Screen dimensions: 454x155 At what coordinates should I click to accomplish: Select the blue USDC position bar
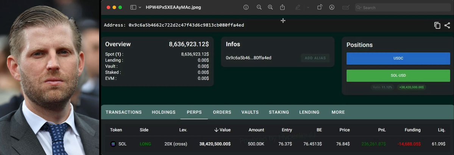click(x=398, y=58)
